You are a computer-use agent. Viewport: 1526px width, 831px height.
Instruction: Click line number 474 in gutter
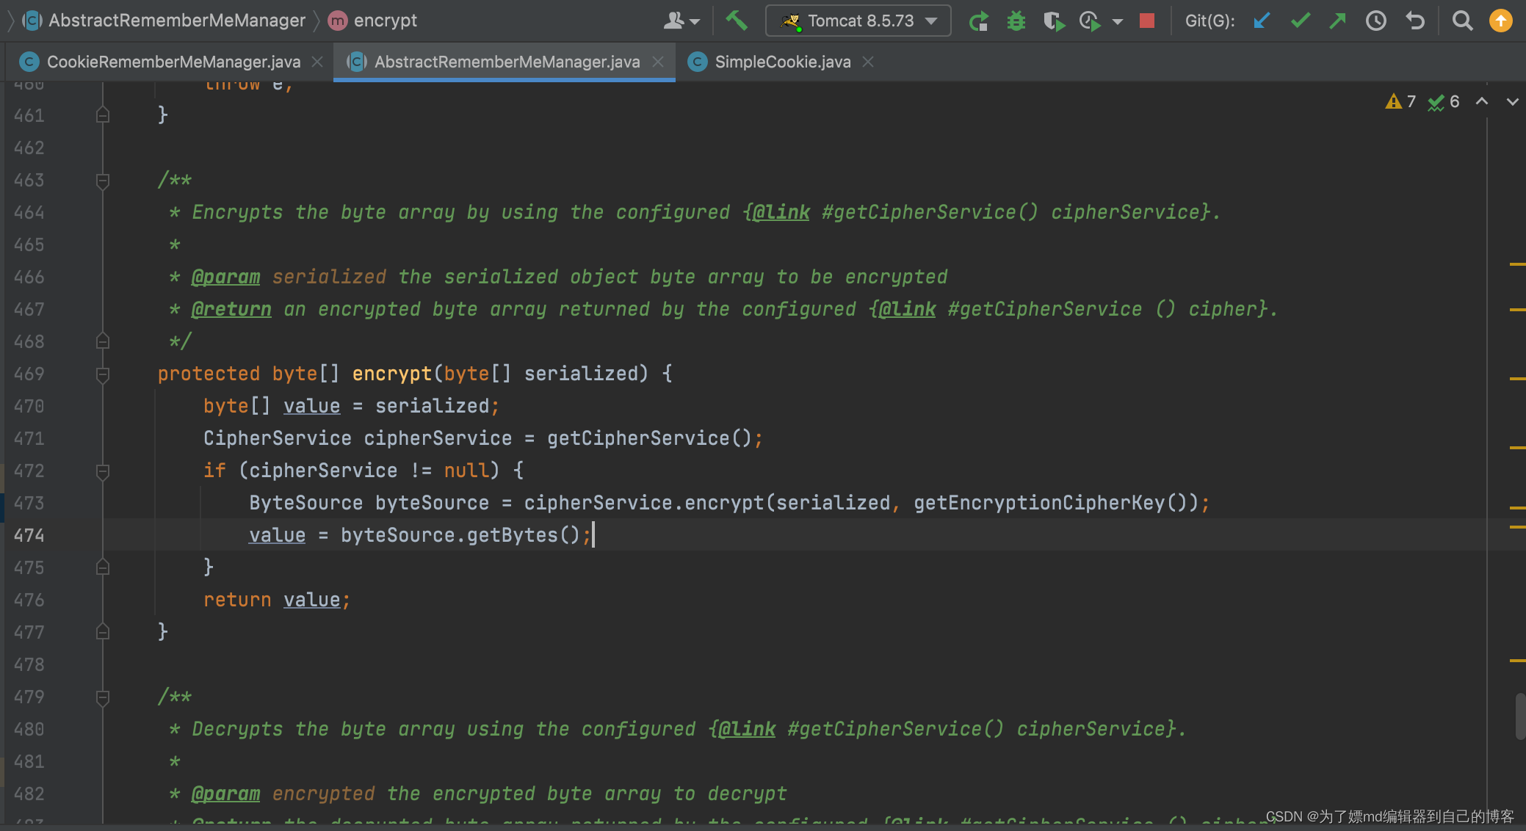tap(29, 535)
